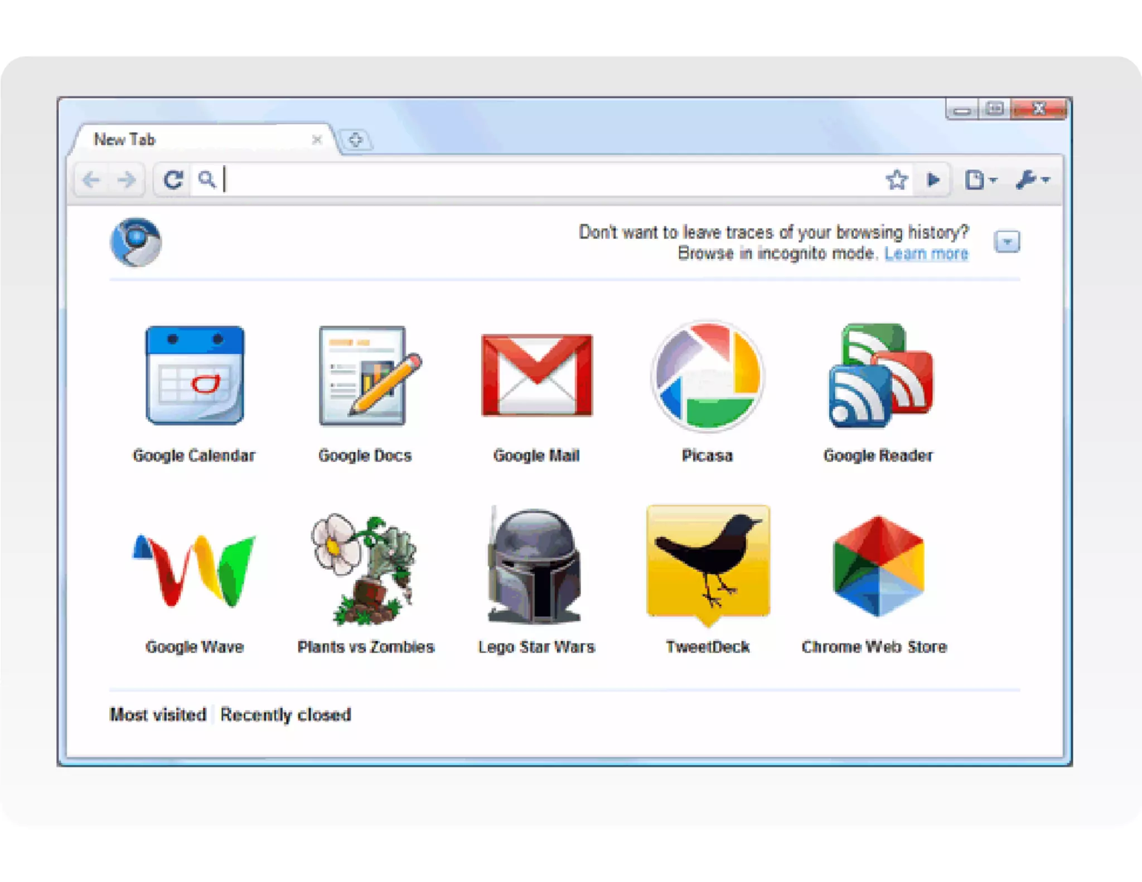Go back using the back arrow

tap(91, 180)
